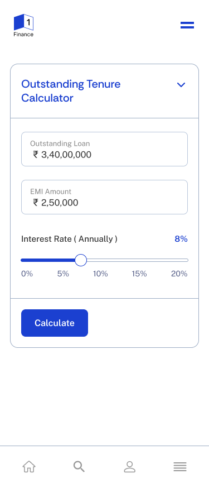The image size is (209, 488).
Task: Click the 8% interest rate value
Action: 181,239
